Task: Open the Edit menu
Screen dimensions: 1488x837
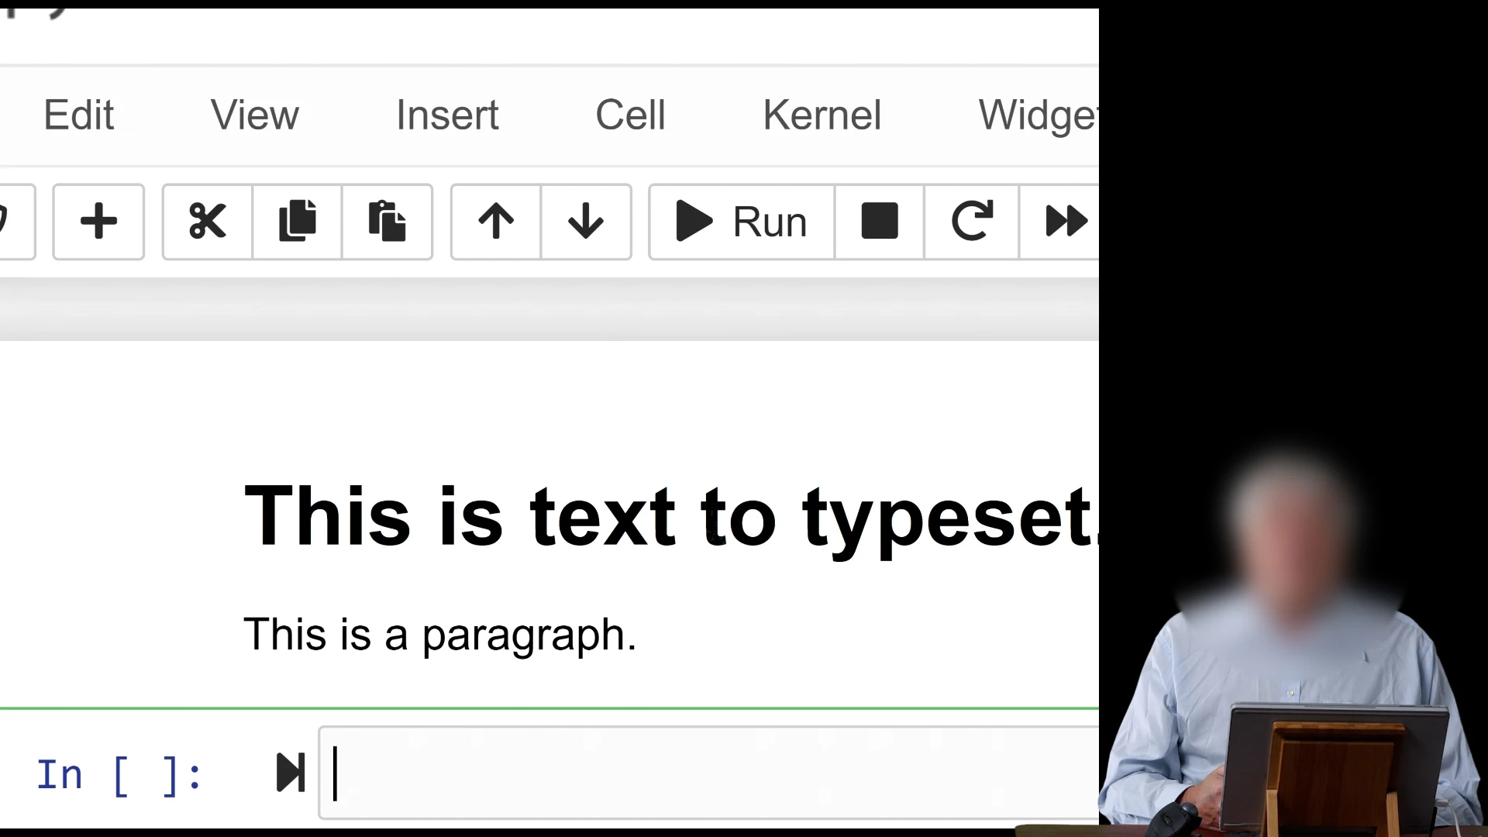Action: coord(78,115)
